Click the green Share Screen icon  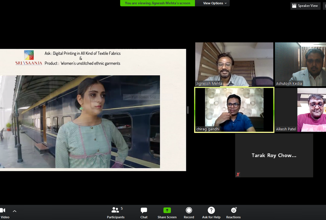coord(167,210)
